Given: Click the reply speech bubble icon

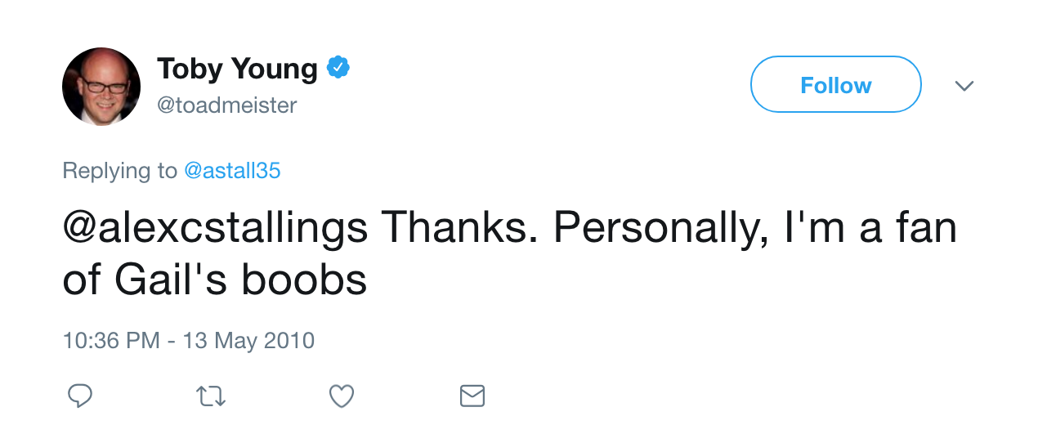Looking at the screenshot, I should 79,396.
